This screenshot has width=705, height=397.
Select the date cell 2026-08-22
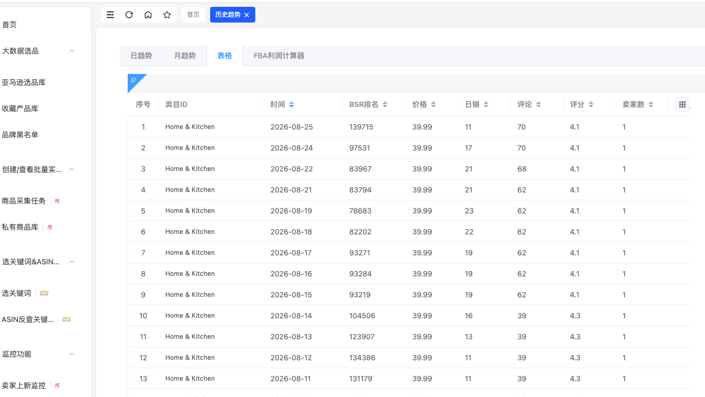coord(292,169)
